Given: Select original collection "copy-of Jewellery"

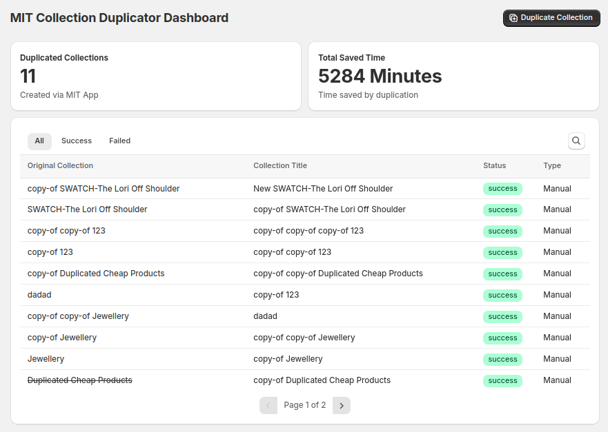Looking at the screenshot, I should click(61, 338).
